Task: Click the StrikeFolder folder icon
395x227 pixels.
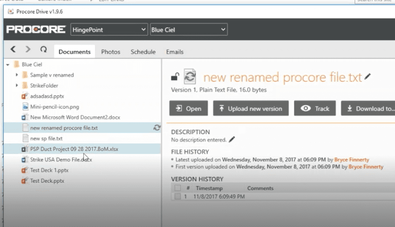Action: (x=25, y=85)
